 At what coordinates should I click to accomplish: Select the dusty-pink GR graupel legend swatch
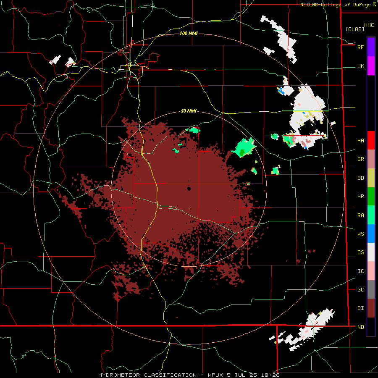click(371, 159)
